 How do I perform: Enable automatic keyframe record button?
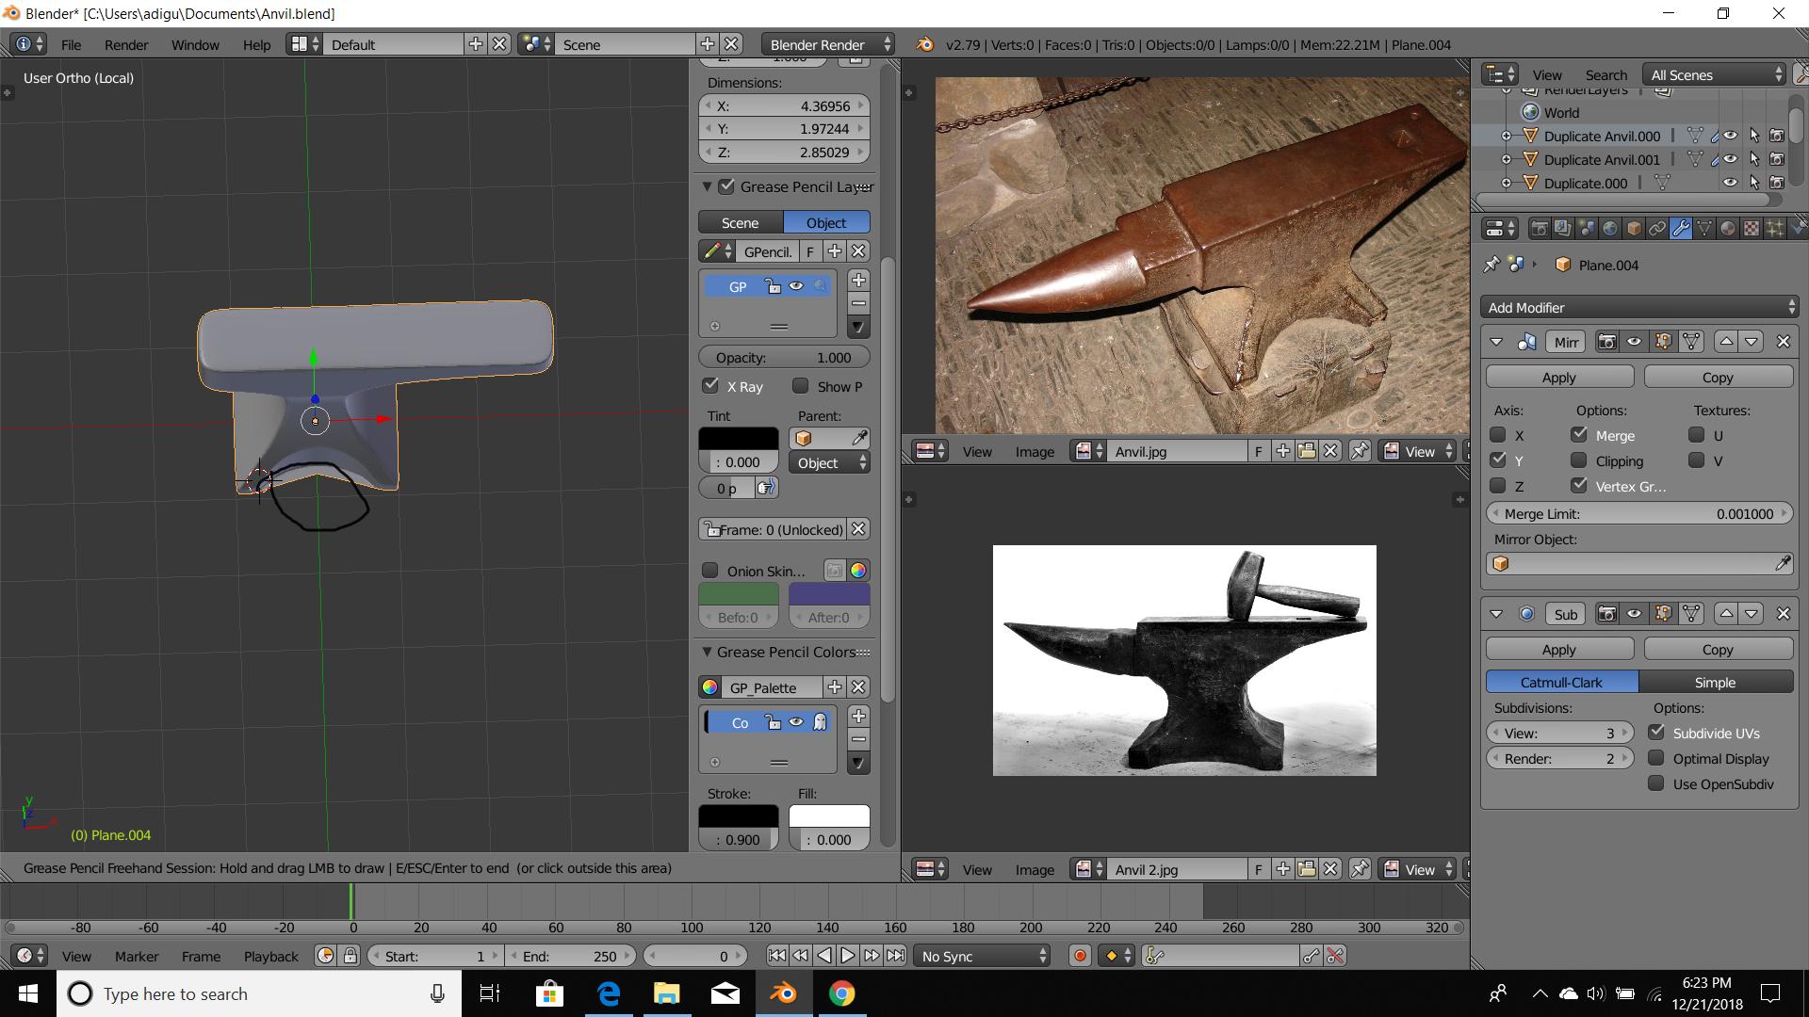pos(1080,956)
